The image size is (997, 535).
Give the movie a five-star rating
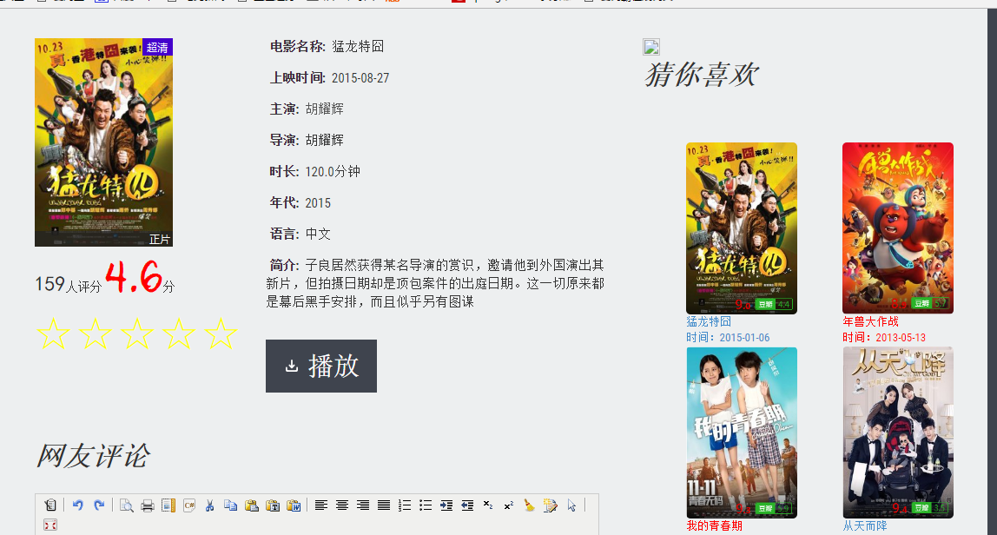[220, 334]
